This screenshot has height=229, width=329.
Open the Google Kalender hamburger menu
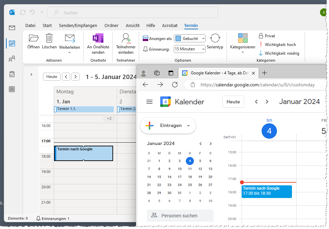tap(149, 102)
